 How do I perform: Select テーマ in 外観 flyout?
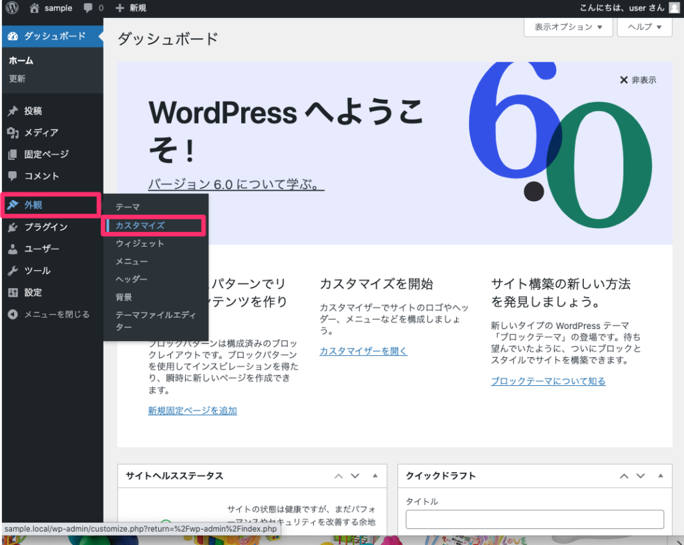128,207
